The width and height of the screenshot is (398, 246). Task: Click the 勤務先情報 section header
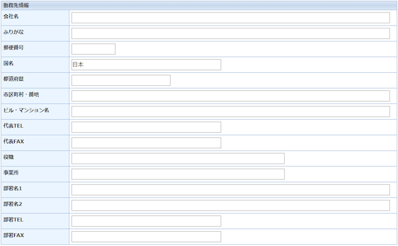[16, 5]
